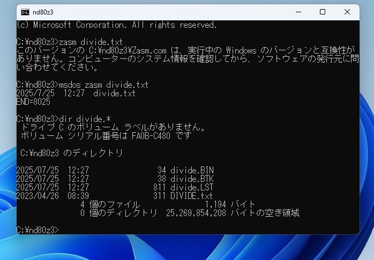Click the 'dir divide.*' command line
This screenshot has width=374, height=260.
(64, 119)
